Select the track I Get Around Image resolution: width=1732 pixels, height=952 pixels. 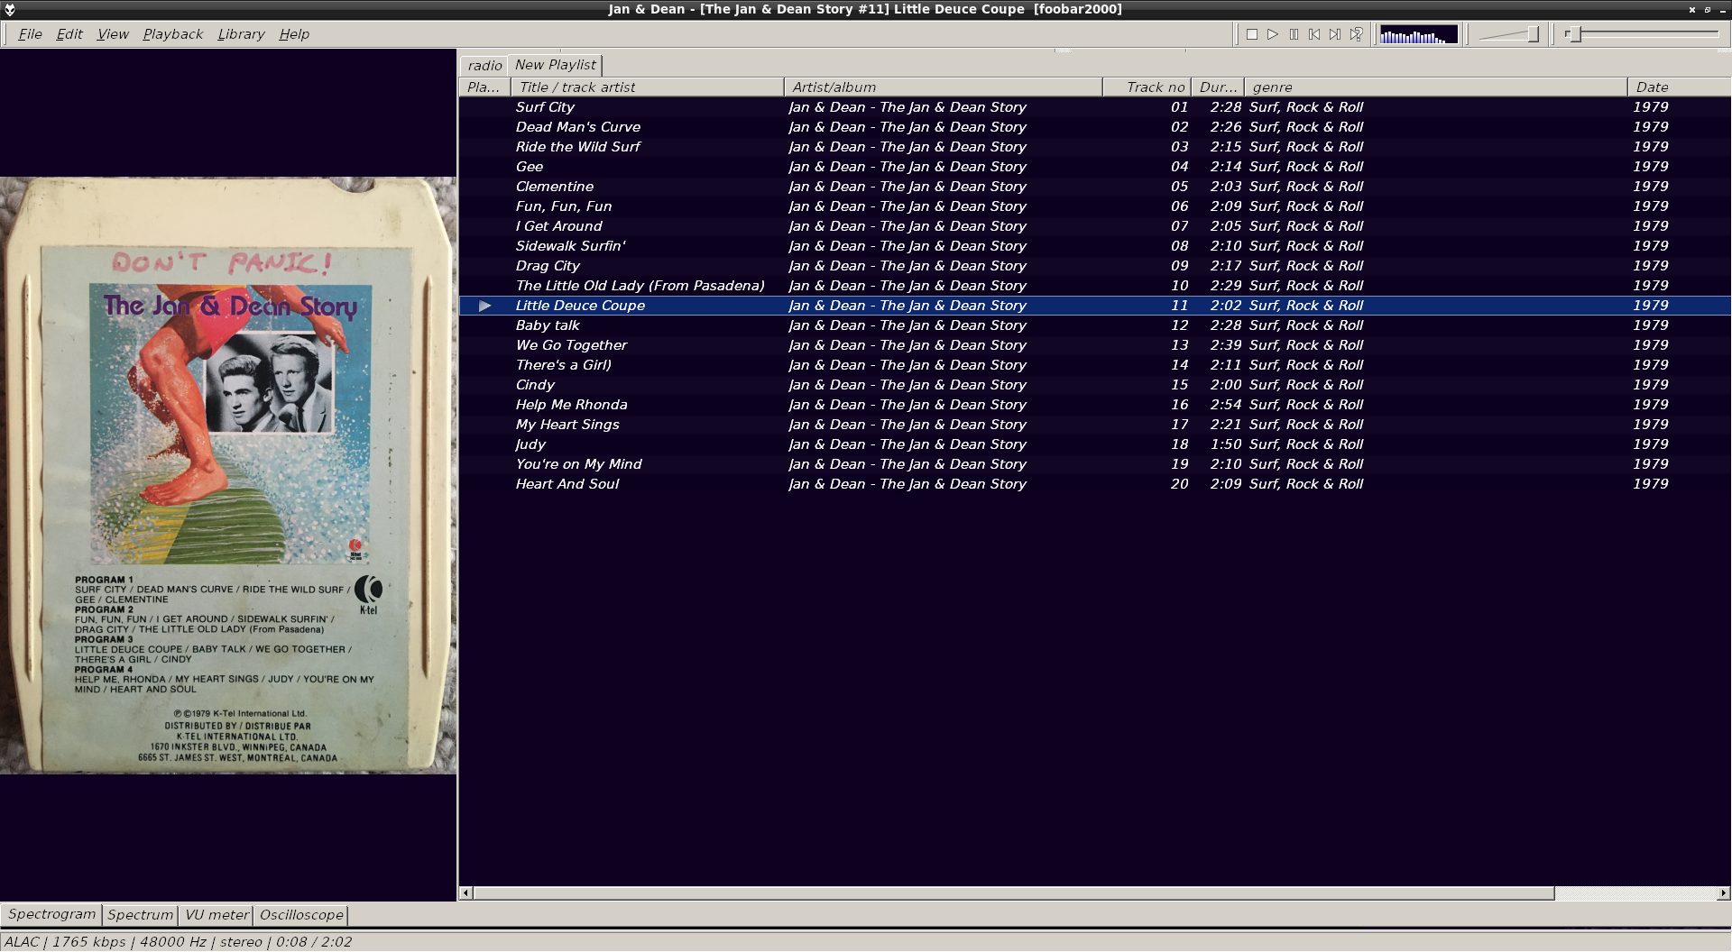click(x=1094, y=226)
